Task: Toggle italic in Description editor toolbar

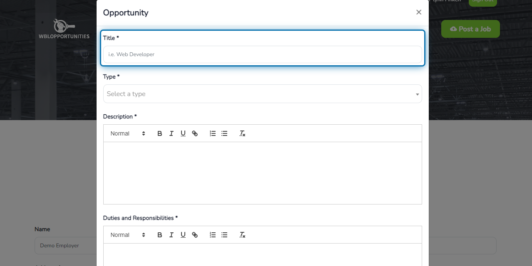Action: [x=171, y=133]
